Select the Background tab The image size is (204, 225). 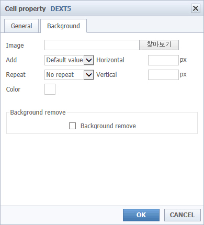pyautogui.click(x=63, y=26)
